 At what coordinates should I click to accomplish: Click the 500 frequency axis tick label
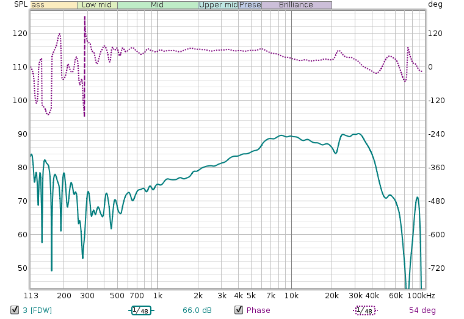click(x=117, y=296)
